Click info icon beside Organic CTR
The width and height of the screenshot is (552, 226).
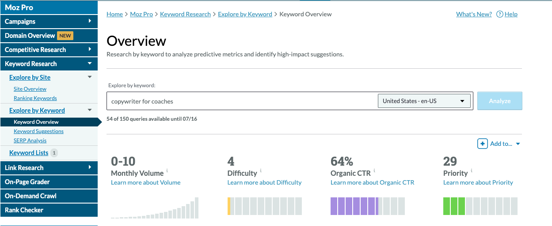tap(374, 171)
